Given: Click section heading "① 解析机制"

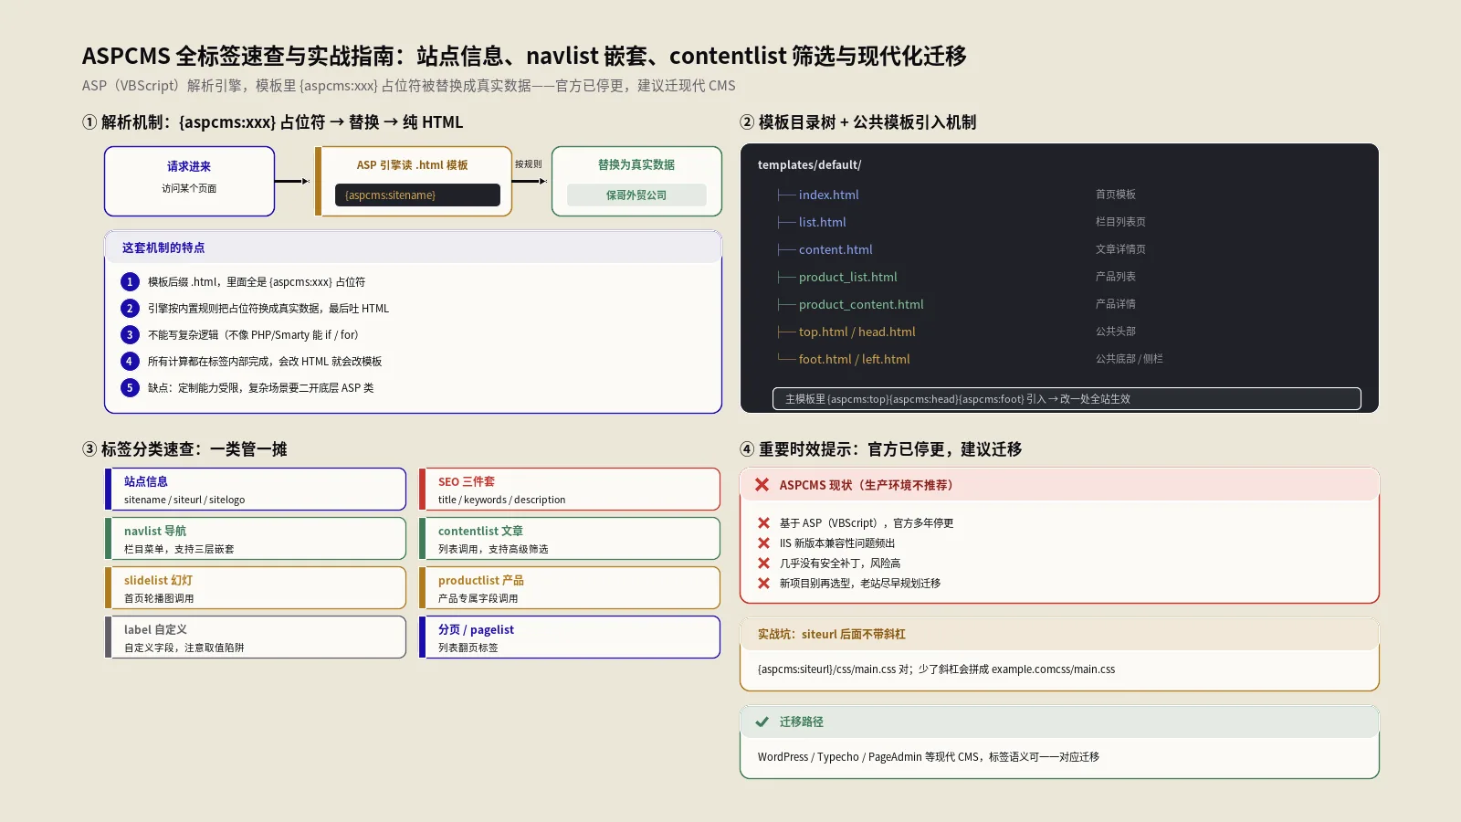Looking at the screenshot, I should [x=272, y=122].
